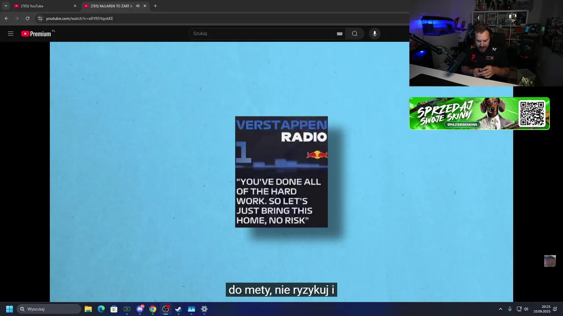Image resolution: width=563 pixels, height=316 pixels.
Task: Go back with browser back arrow
Action: 6,18
